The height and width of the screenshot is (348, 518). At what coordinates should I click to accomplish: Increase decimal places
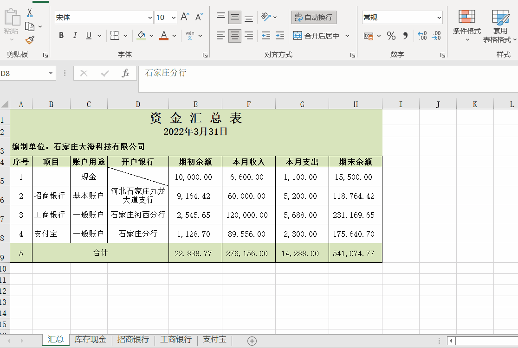422,35
